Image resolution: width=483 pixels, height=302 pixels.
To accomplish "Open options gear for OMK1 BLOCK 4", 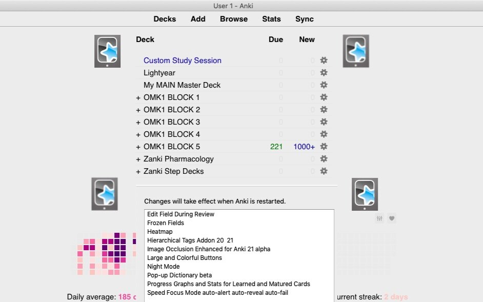I will click(324, 134).
